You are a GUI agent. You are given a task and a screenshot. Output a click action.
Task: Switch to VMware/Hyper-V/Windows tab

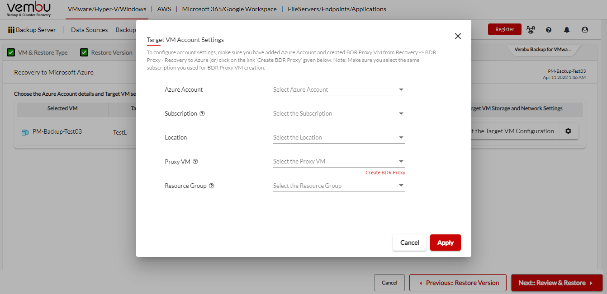point(107,9)
